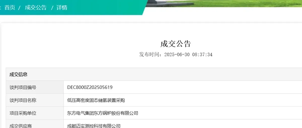Select the 谈判项目编号 label cell
Image resolution: width=302 pixels, height=128 pixels.
tap(35, 87)
